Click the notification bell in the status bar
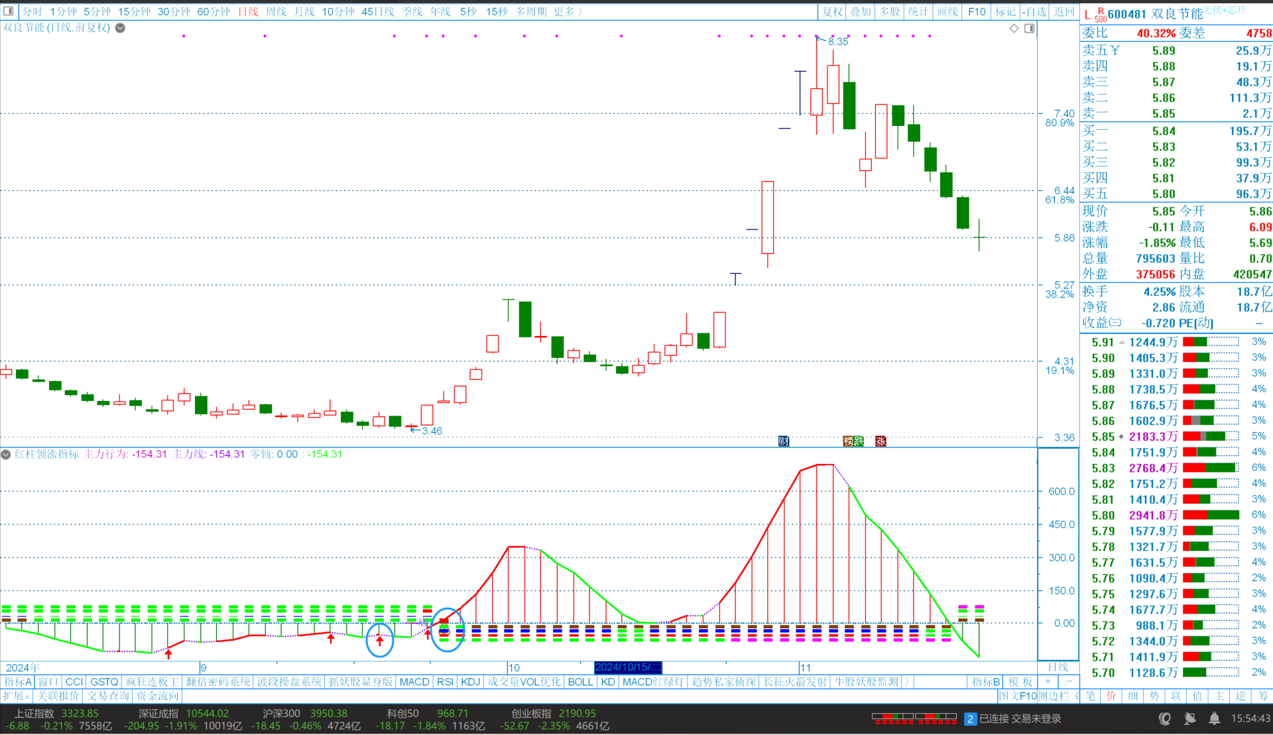 (x=1214, y=718)
